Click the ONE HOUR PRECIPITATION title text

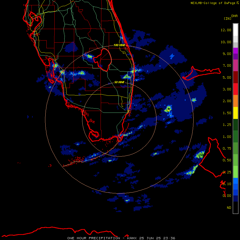94,238
